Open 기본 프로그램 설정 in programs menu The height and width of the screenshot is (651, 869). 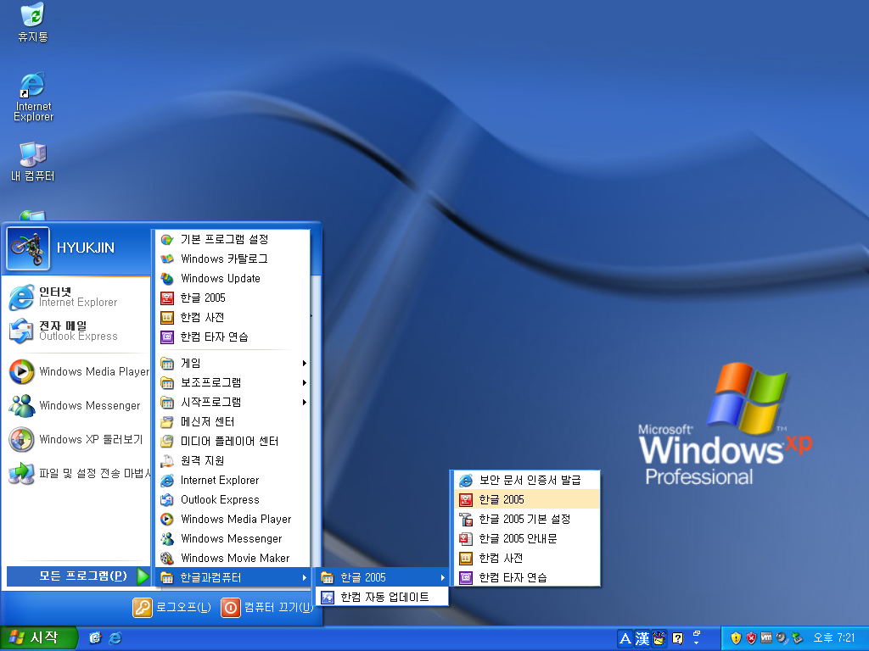(x=233, y=239)
